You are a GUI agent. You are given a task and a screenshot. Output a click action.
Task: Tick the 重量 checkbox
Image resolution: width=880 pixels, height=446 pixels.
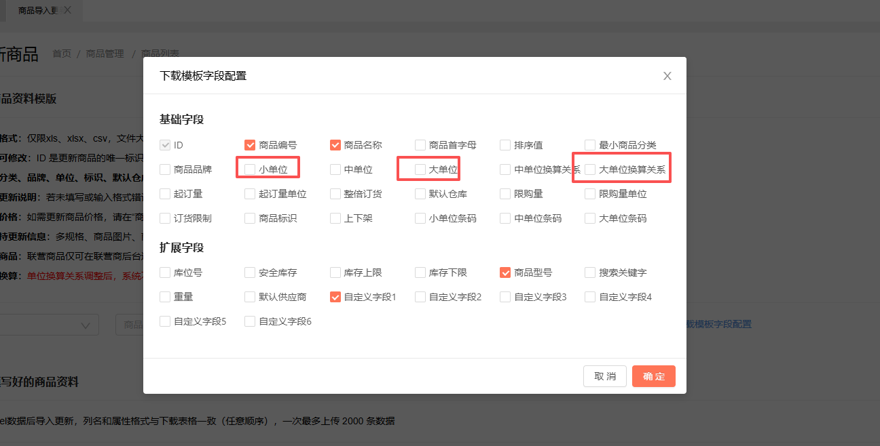pyautogui.click(x=165, y=297)
